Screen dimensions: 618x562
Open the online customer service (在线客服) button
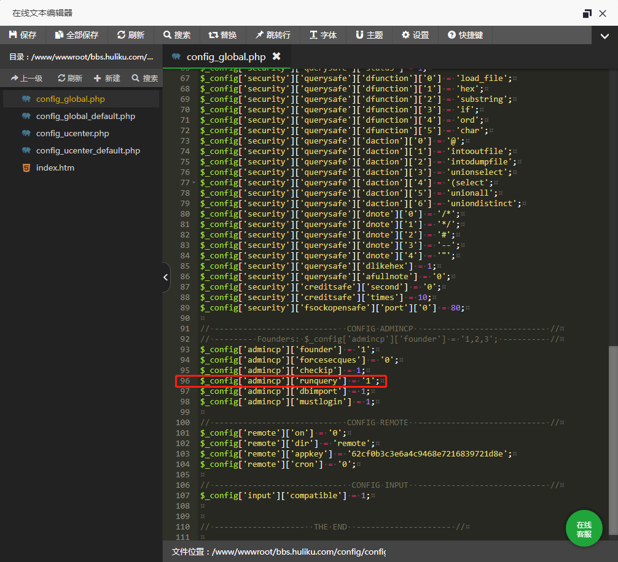pyautogui.click(x=584, y=529)
